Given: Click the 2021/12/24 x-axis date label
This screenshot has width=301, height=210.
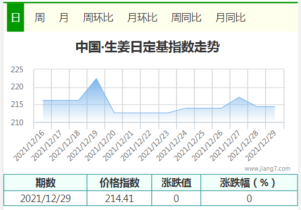Looking at the screenshot, I should point(171,146).
